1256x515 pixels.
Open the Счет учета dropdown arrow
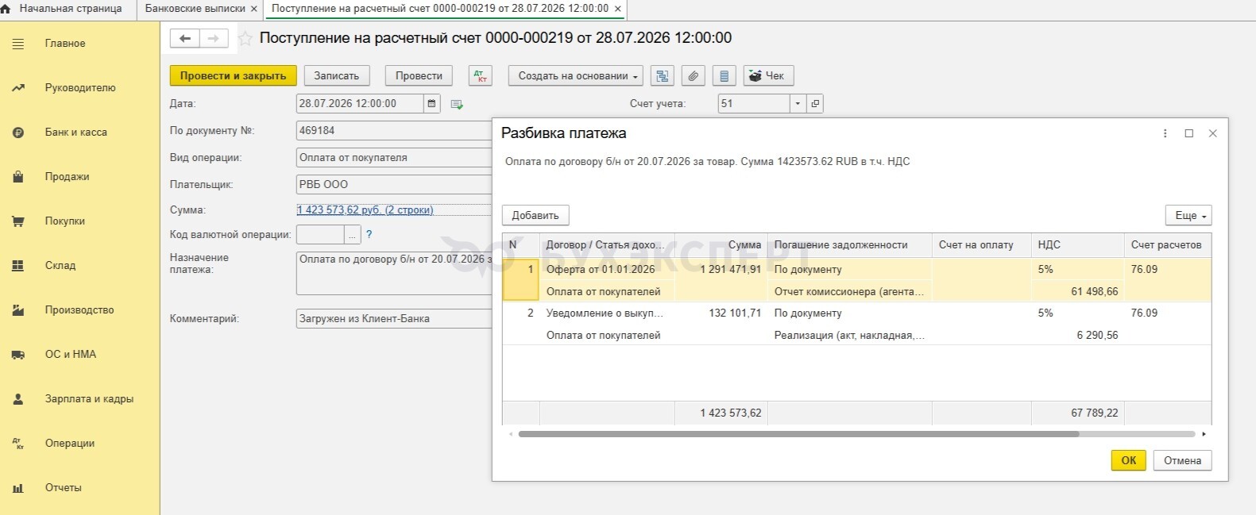click(x=798, y=104)
